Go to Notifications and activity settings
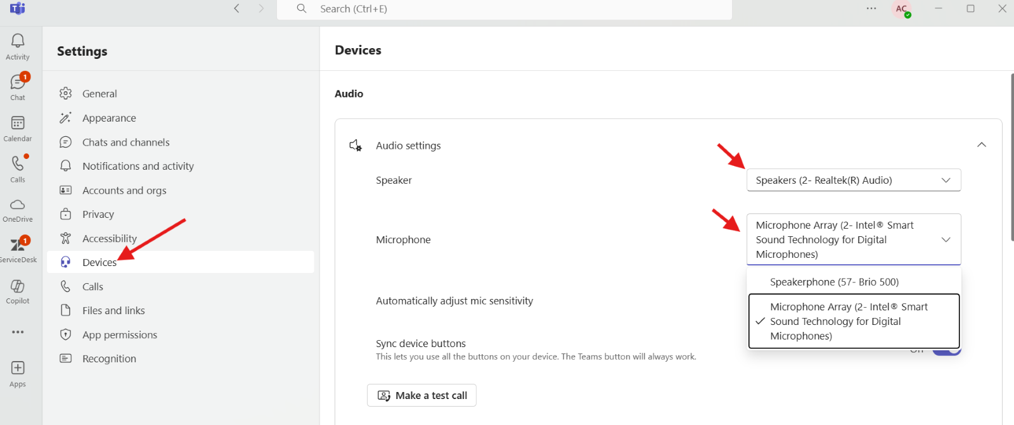 (x=138, y=166)
